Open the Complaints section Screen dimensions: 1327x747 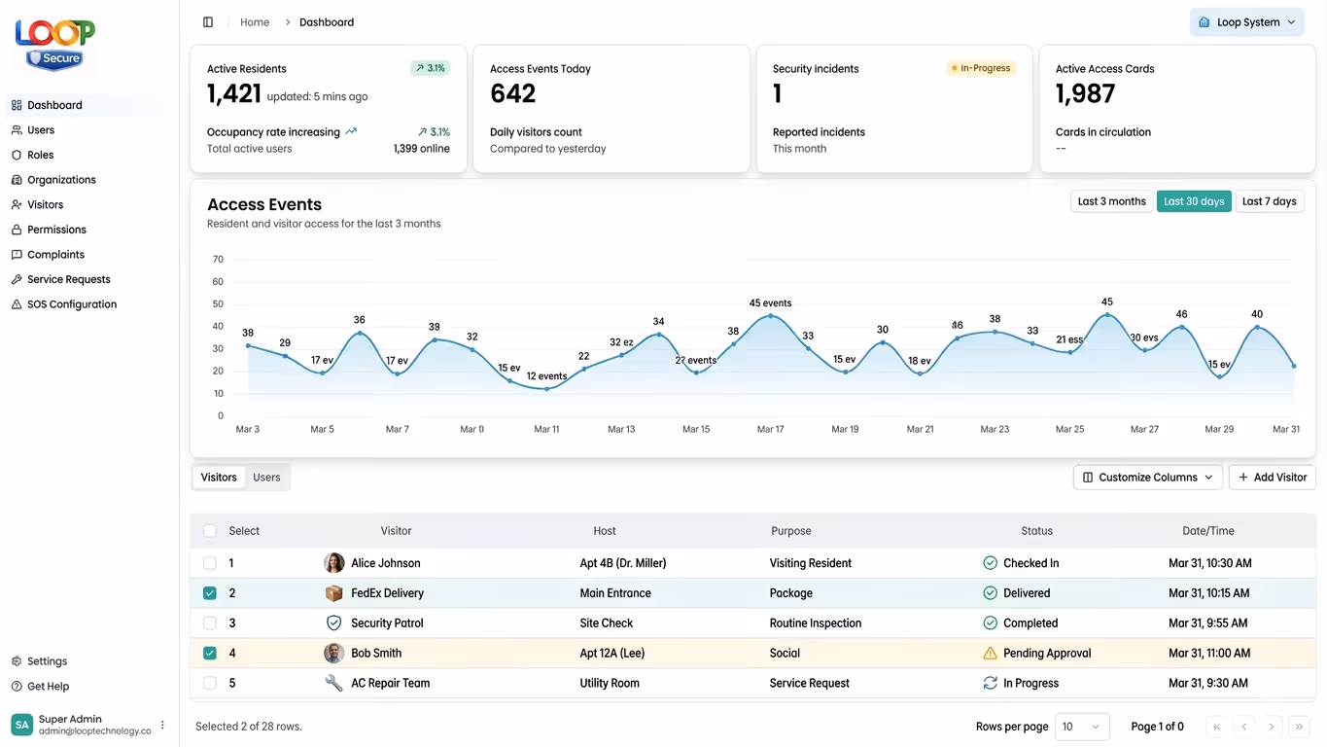(x=55, y=254)
